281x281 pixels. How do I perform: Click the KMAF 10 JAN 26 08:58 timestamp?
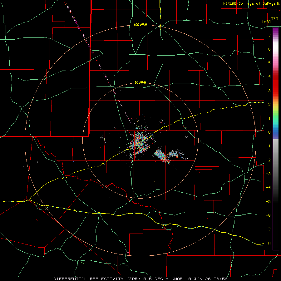coord(200,279)
